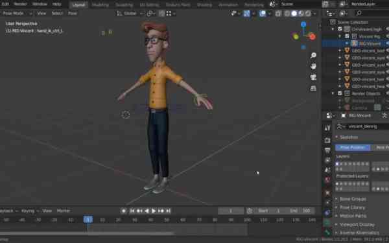Jump to the timeline start frame

pos(132,211)
